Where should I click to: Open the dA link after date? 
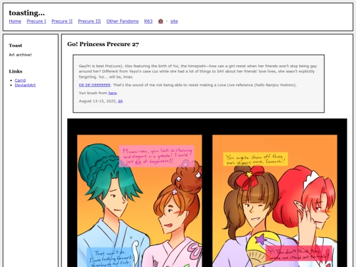coord(121,101)
